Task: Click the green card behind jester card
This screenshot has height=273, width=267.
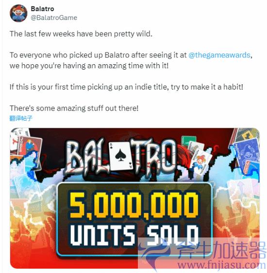Action: click(188, 142)
